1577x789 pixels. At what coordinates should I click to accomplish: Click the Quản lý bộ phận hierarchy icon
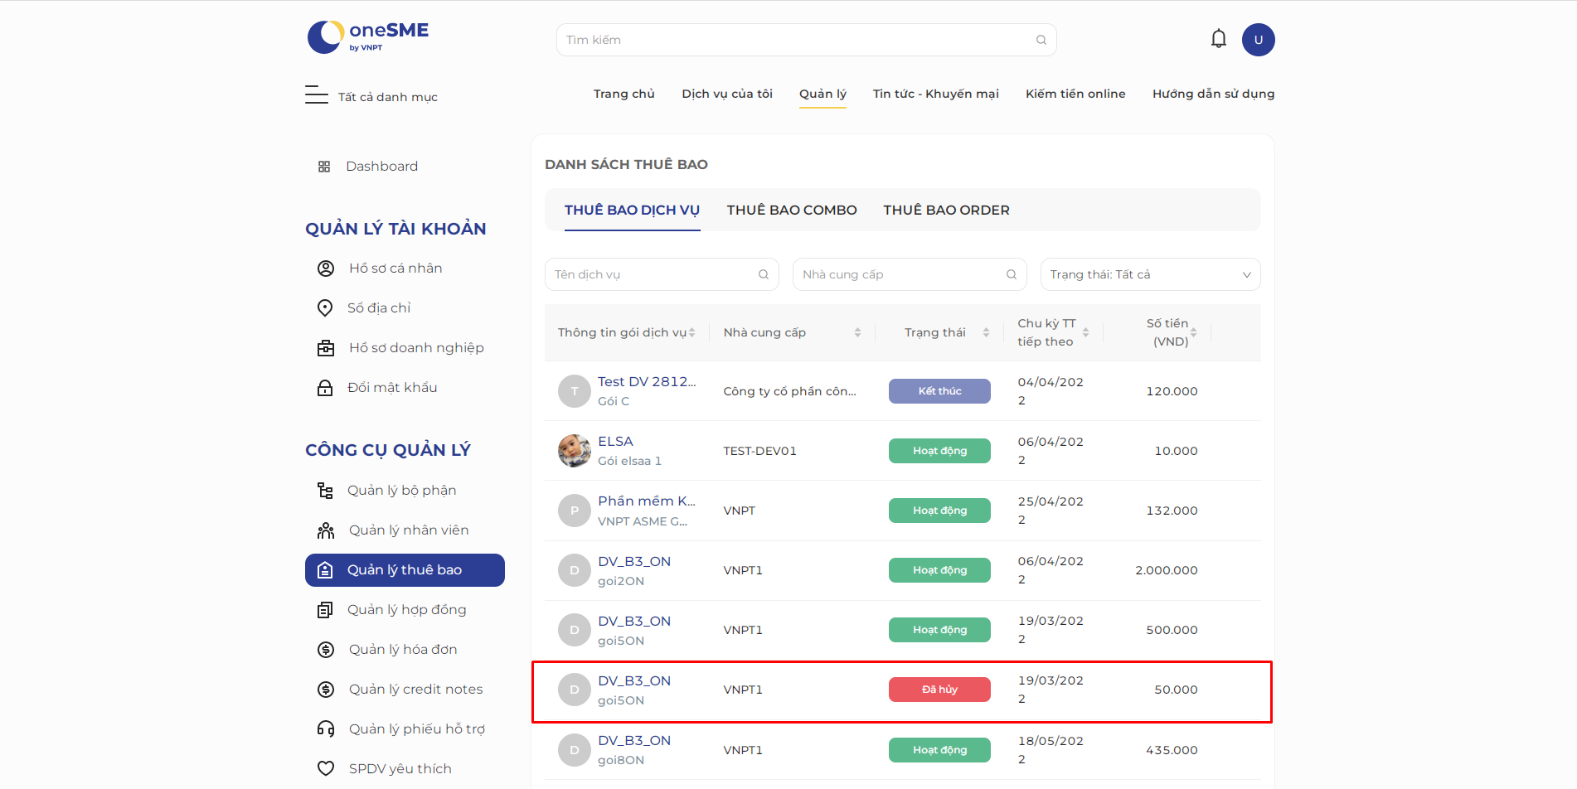(x=325, y=491)
